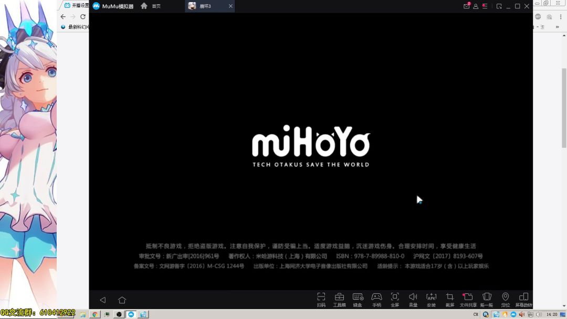Tap the Android home button

click(122, 300)
